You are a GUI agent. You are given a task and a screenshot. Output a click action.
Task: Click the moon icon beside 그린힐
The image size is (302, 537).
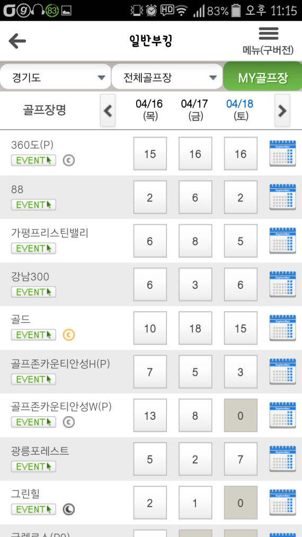click(x=68, y=509)
